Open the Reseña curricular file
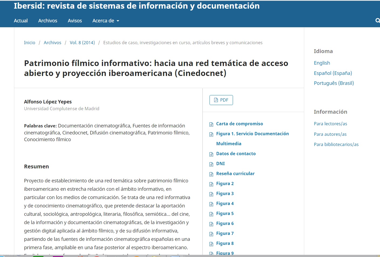 point(235,173)
